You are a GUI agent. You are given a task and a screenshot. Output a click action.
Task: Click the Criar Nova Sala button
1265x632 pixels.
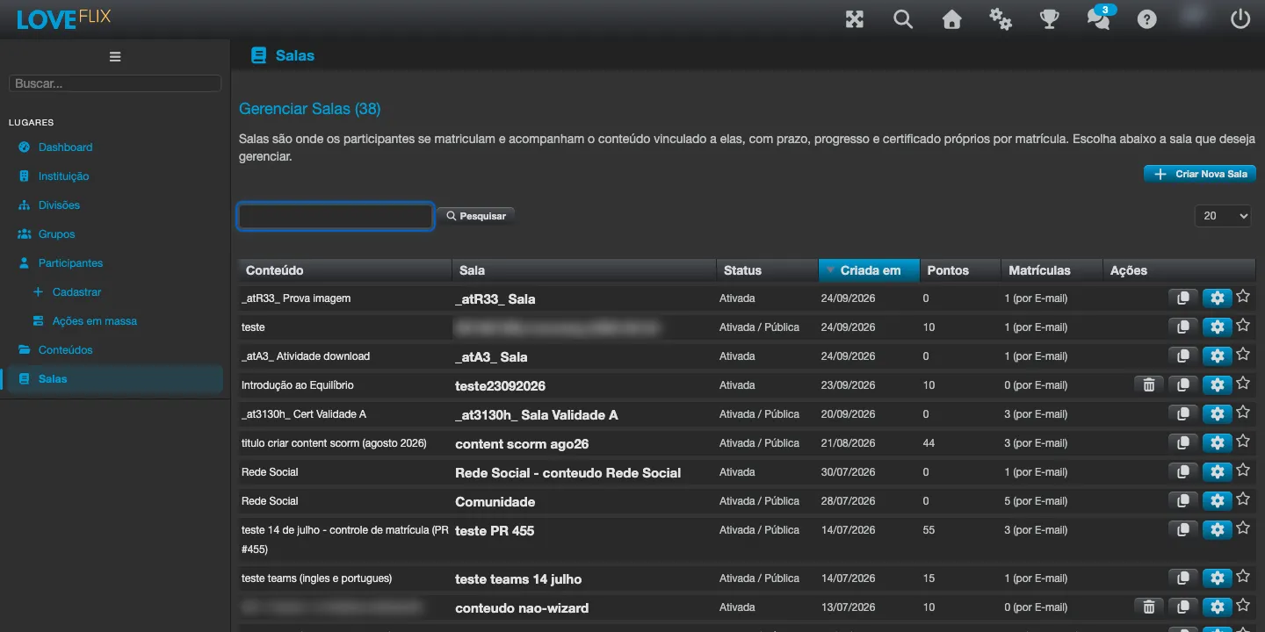click(x=1200, y=174)
